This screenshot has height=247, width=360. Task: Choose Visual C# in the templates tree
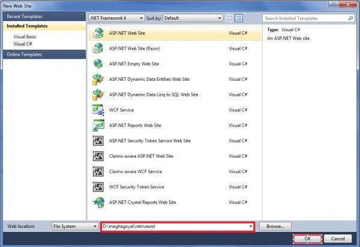23,44
